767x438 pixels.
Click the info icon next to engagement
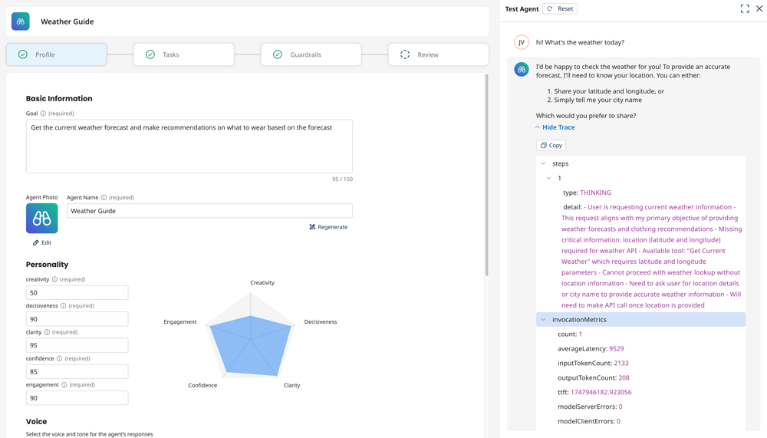click(x=64, y=385)
